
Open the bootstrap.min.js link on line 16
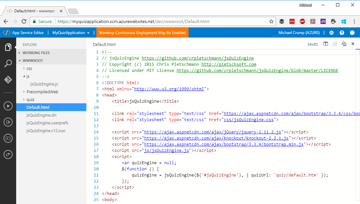click(x=224, y=144)
